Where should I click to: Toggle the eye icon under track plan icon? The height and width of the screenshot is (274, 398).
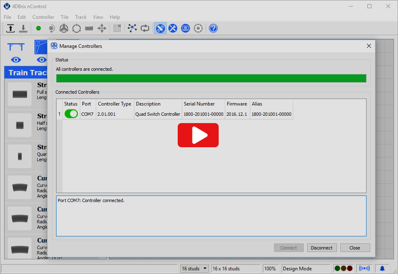point(42,60)
